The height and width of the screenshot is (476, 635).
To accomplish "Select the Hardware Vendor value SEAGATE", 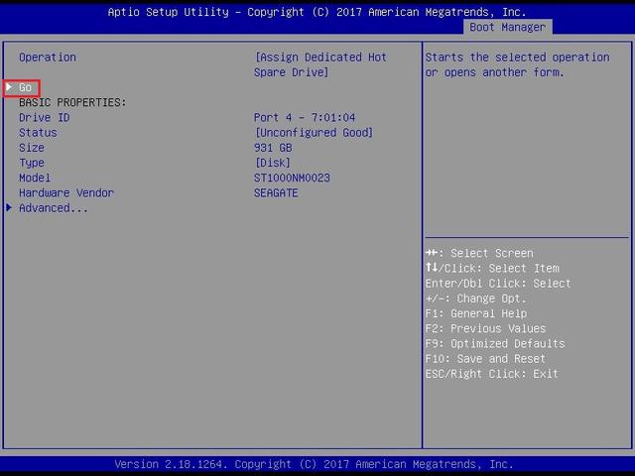I will [x=276, y=193].
